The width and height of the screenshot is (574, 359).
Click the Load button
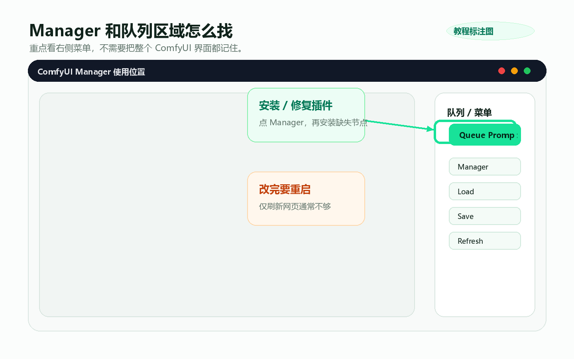[485, 191]
